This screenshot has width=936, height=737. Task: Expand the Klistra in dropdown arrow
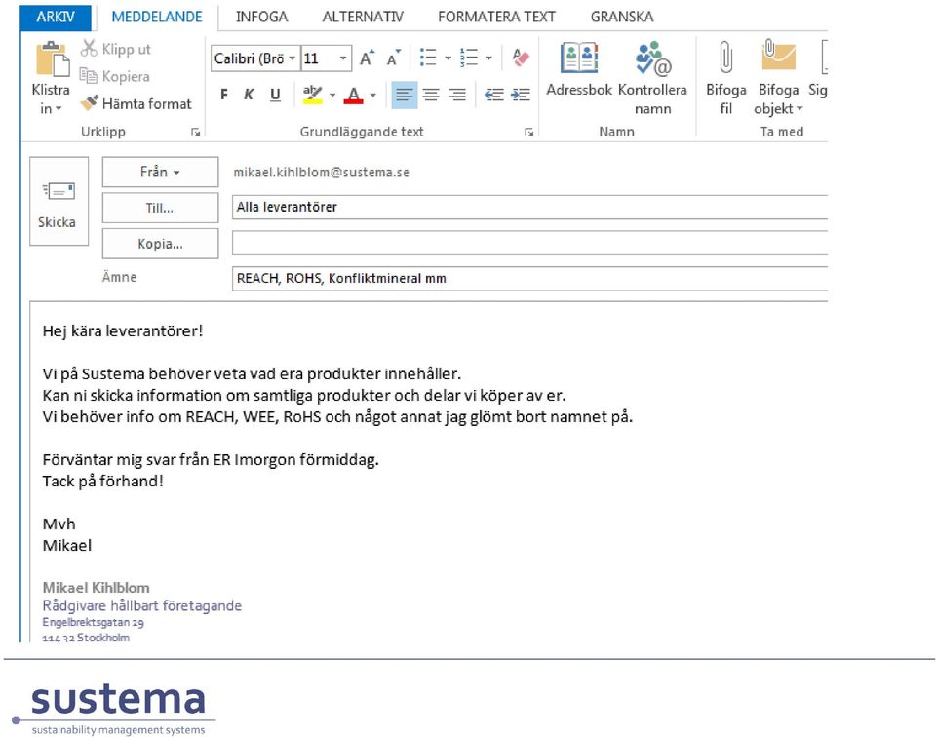[58, 108]
